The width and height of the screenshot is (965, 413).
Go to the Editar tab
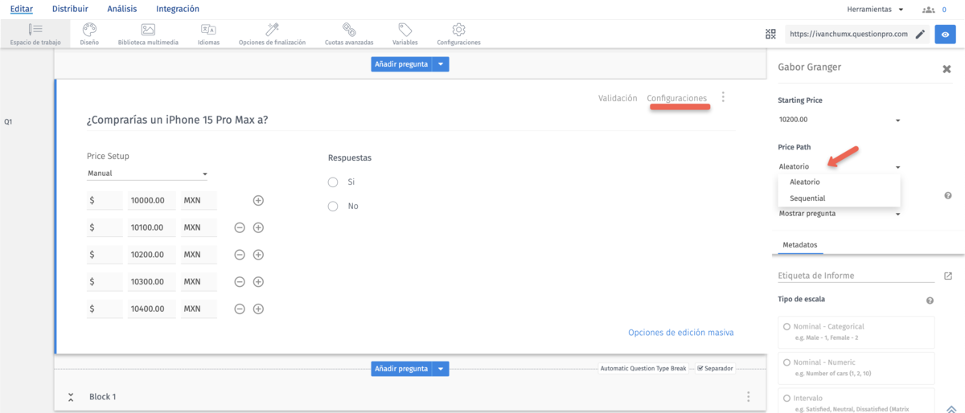[x=21, y=9]
